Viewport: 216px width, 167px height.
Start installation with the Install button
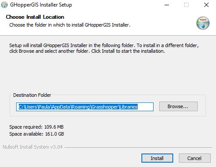pyautogui.click(x=157, y=158)
